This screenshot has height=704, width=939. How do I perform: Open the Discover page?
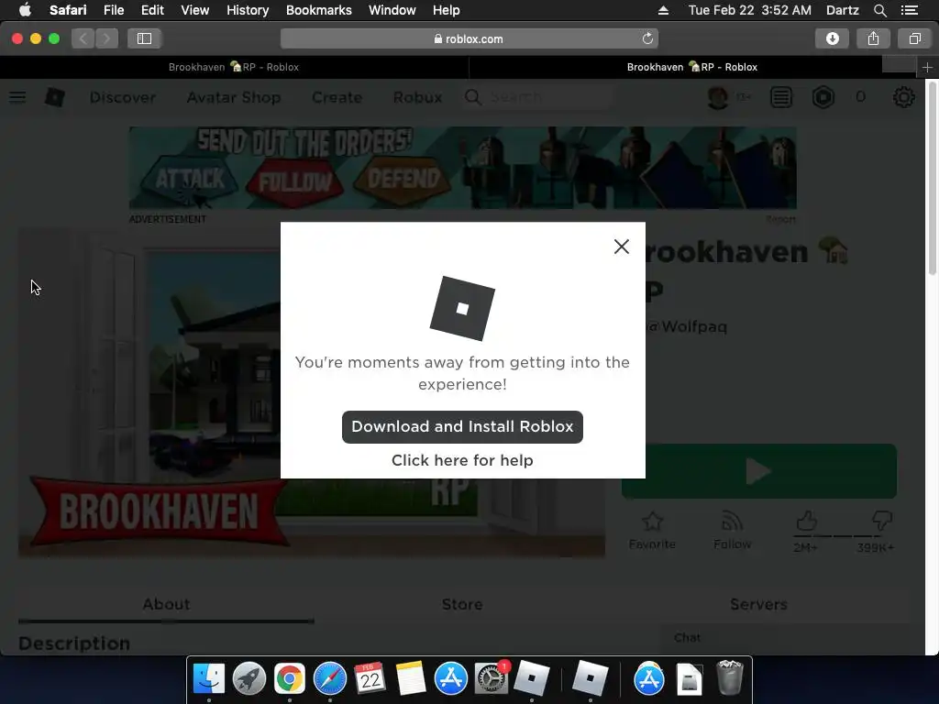point(123,97)
